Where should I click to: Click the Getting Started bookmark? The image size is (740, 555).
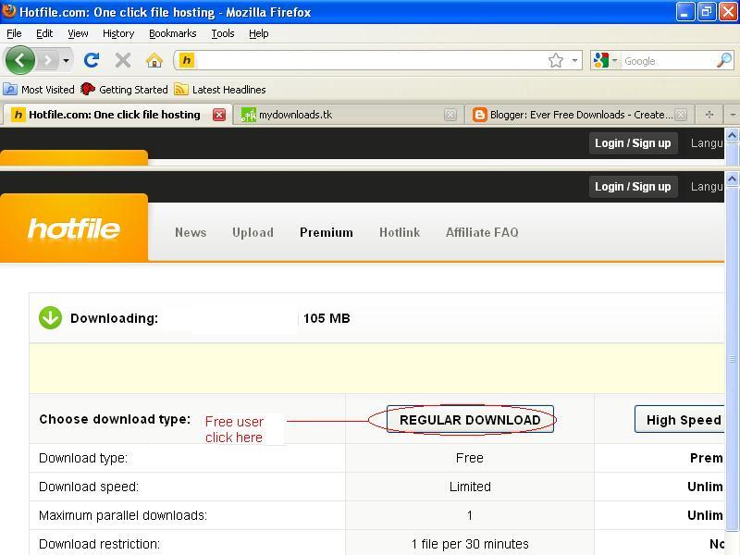point(124,89)
